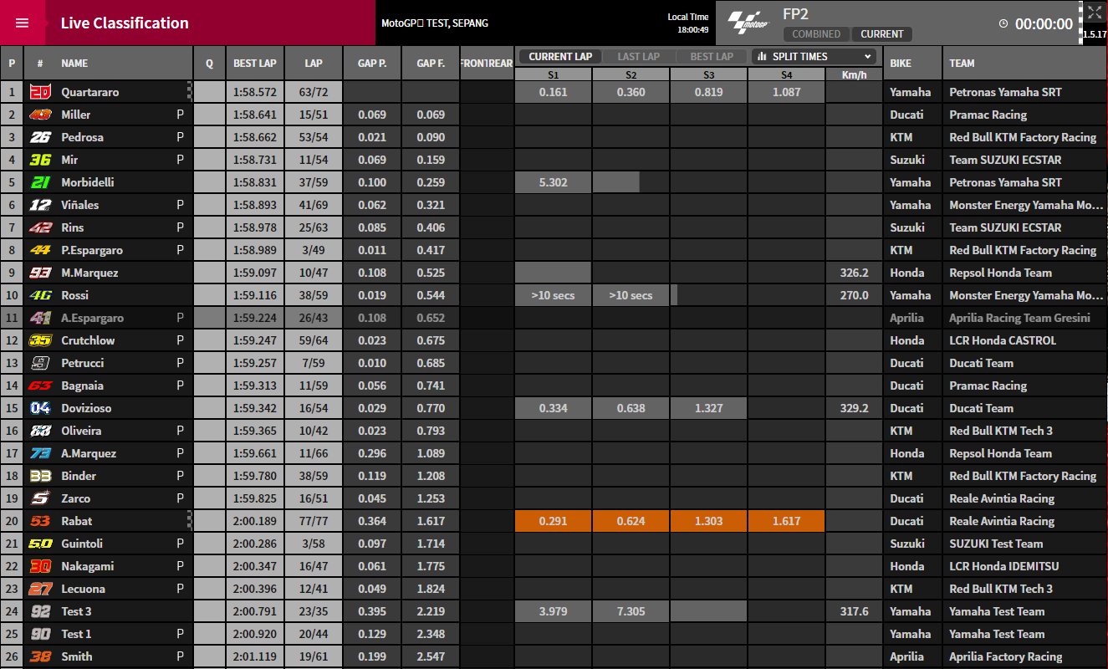Click the Km/h column header
Image resolution: width=1108 pixels, height=669 pixels.
coord(853,74)
